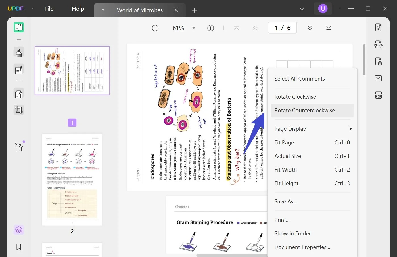The width and height of the screenshot is (397, 257).
Task: Launch the OCR tool
Action: [378, 95]
